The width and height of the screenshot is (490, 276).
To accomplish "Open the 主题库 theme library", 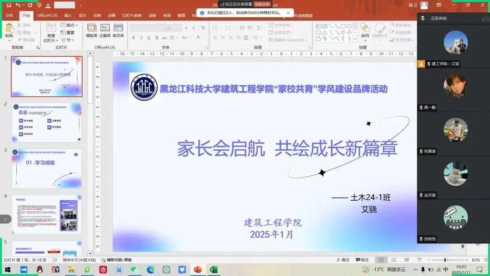I will [x=105, y=30].
